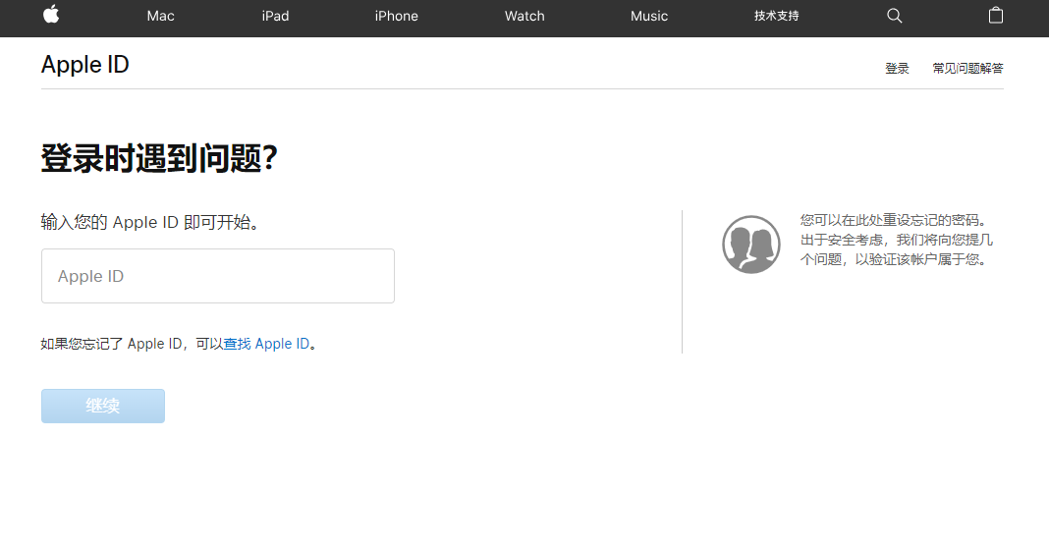Click the 登录时遇到问题? heading
The height and width of the screenshot is (547, 1049).
[x=159, y=158]
